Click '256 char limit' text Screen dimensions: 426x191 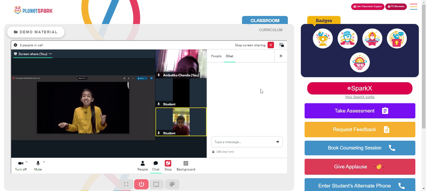pos(225,152)
